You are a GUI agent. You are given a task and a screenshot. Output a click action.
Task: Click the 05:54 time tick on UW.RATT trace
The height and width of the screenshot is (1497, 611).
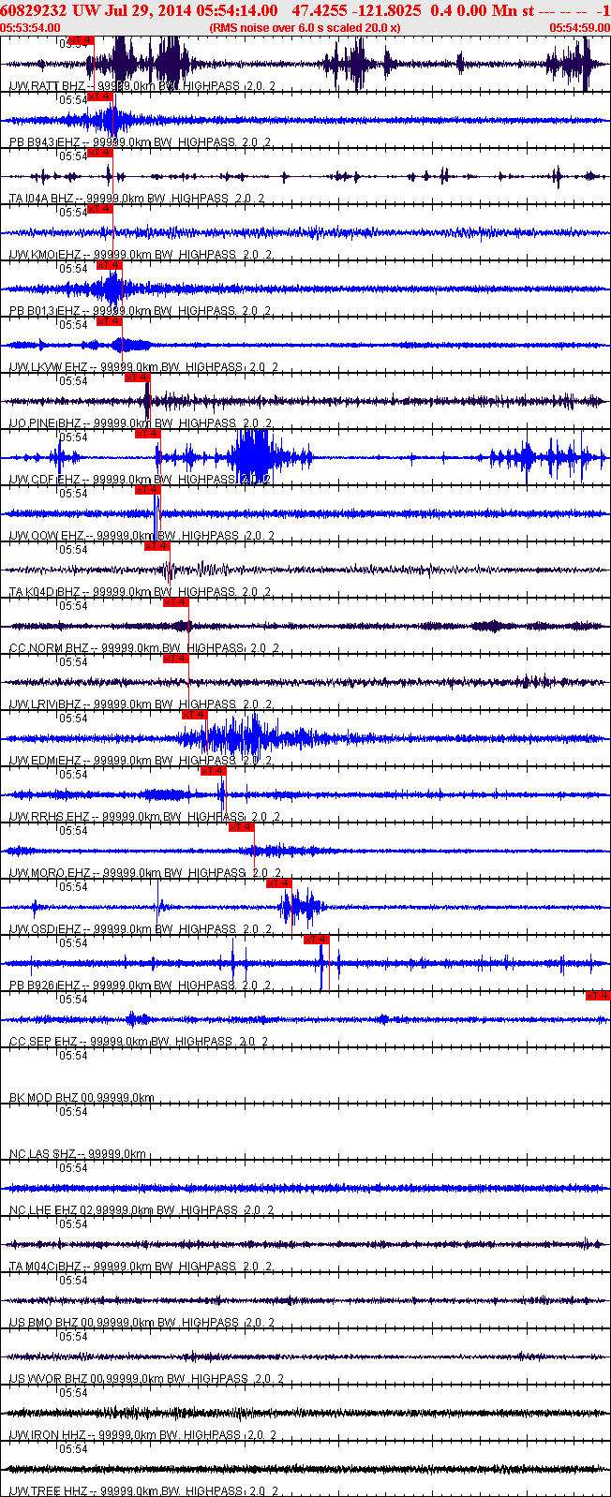point(73,43)
